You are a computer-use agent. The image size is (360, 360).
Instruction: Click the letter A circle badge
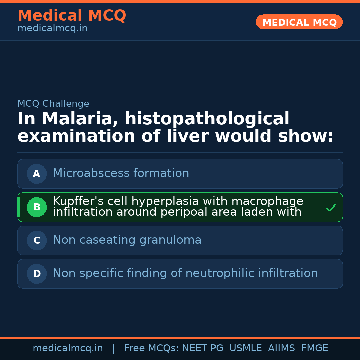37,174
